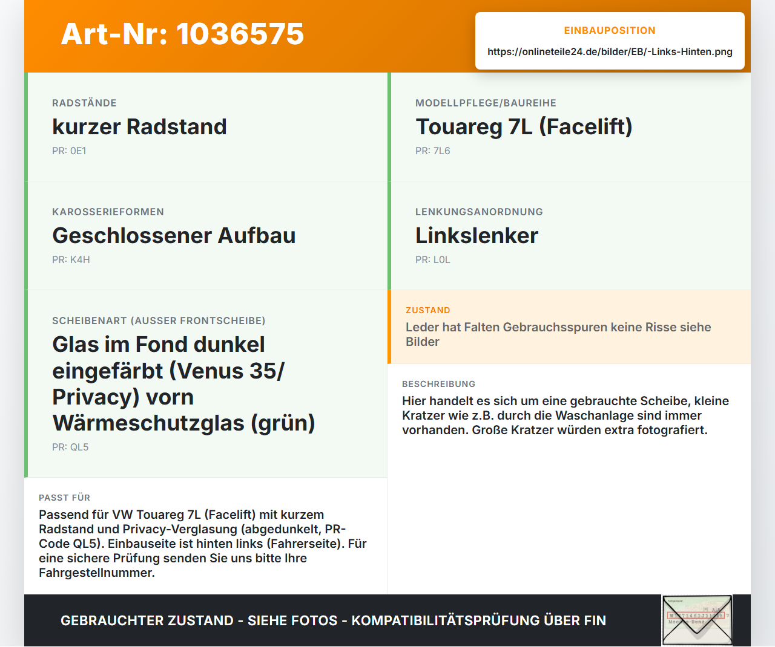Select the Geschlossener Aufbau value

174,235
